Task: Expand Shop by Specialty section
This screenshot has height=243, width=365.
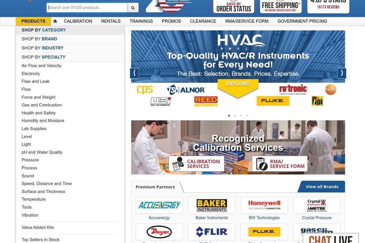Action: pos(70,57)
